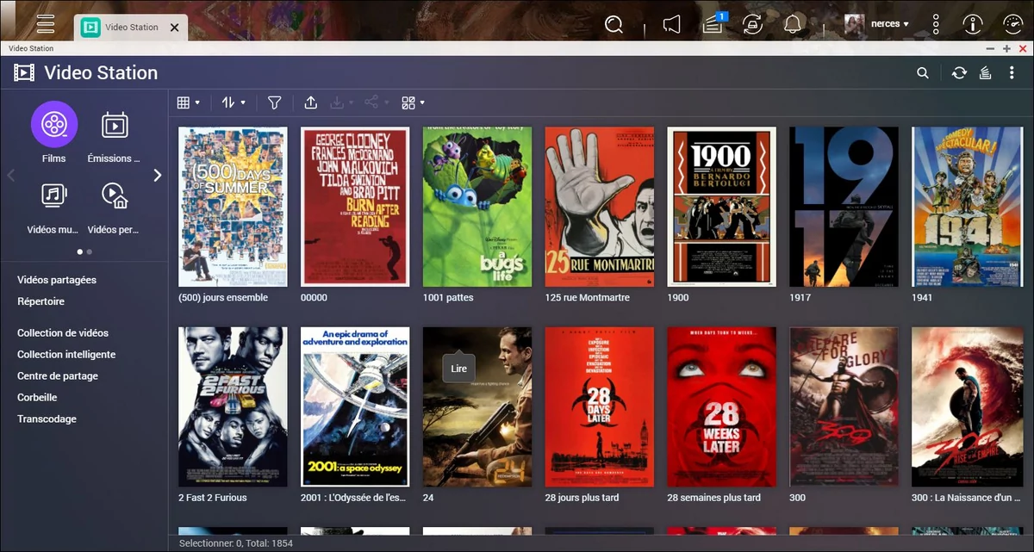This screenshot has width=1034, height=552.
Task: Select the A Bug's Life poster
Action: click(x=477, y=207)
